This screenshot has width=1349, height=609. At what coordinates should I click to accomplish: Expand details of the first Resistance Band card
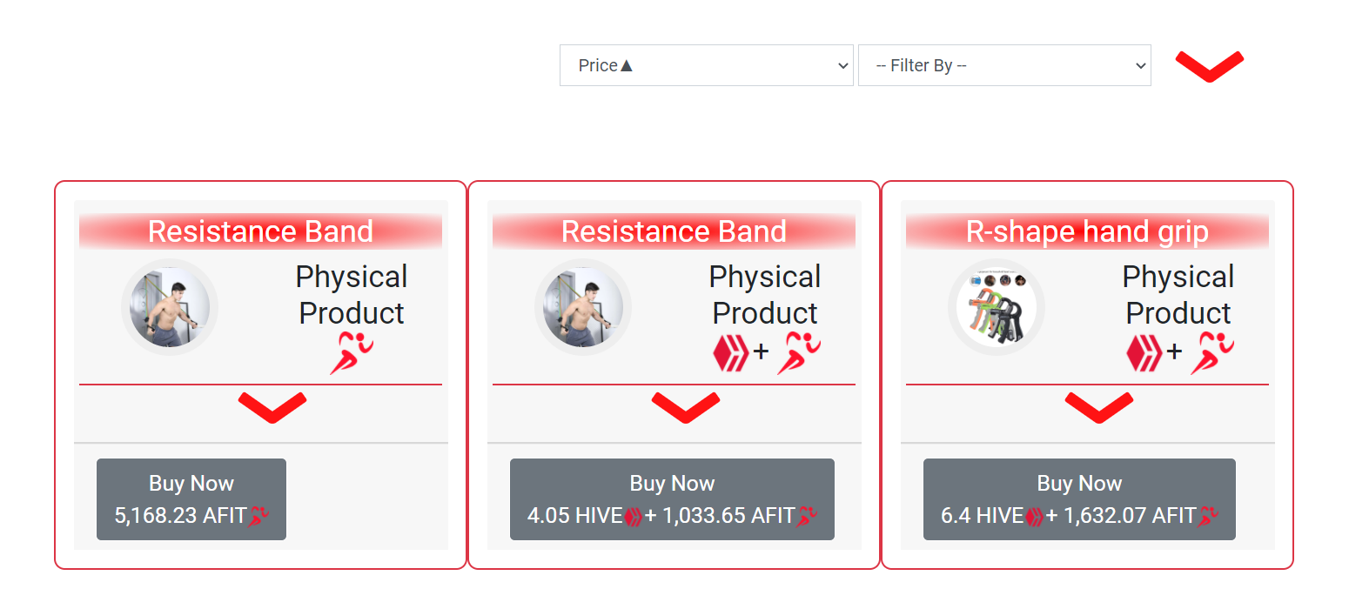(x=272, y=407)
